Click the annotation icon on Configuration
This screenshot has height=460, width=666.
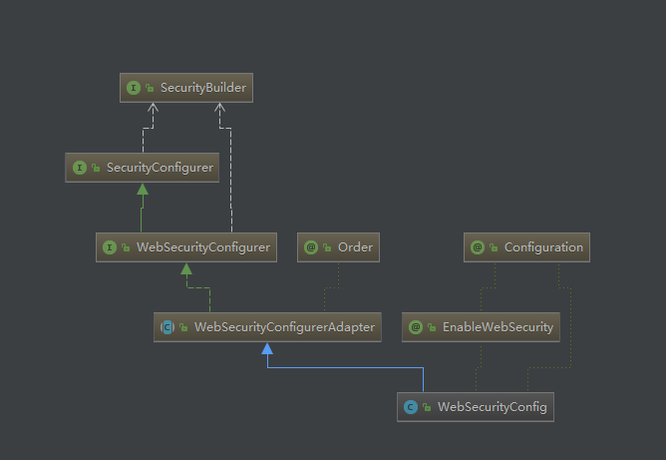[x=478, y=247]
